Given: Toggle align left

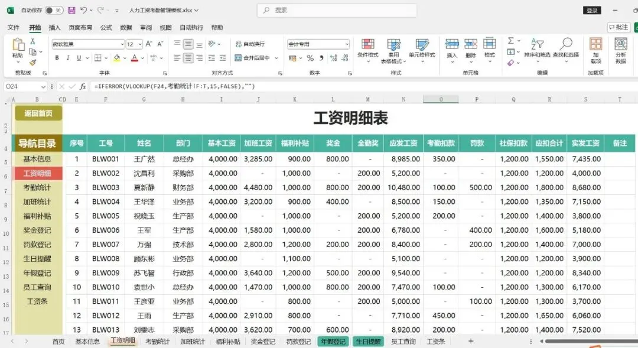Looking at the screenshot, I should click(177, 58).
